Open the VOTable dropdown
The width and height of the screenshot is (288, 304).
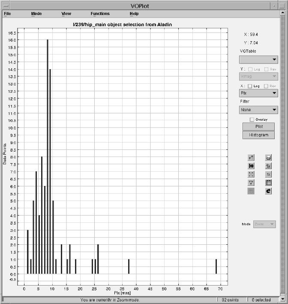pos(258,60)
